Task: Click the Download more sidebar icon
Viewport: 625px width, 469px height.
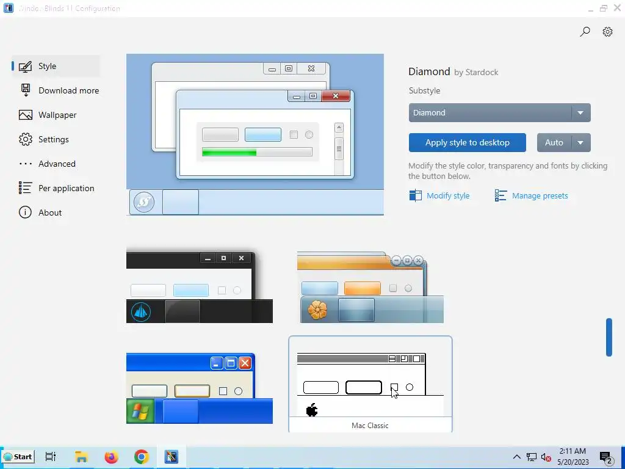Action: tap(26, 90)
